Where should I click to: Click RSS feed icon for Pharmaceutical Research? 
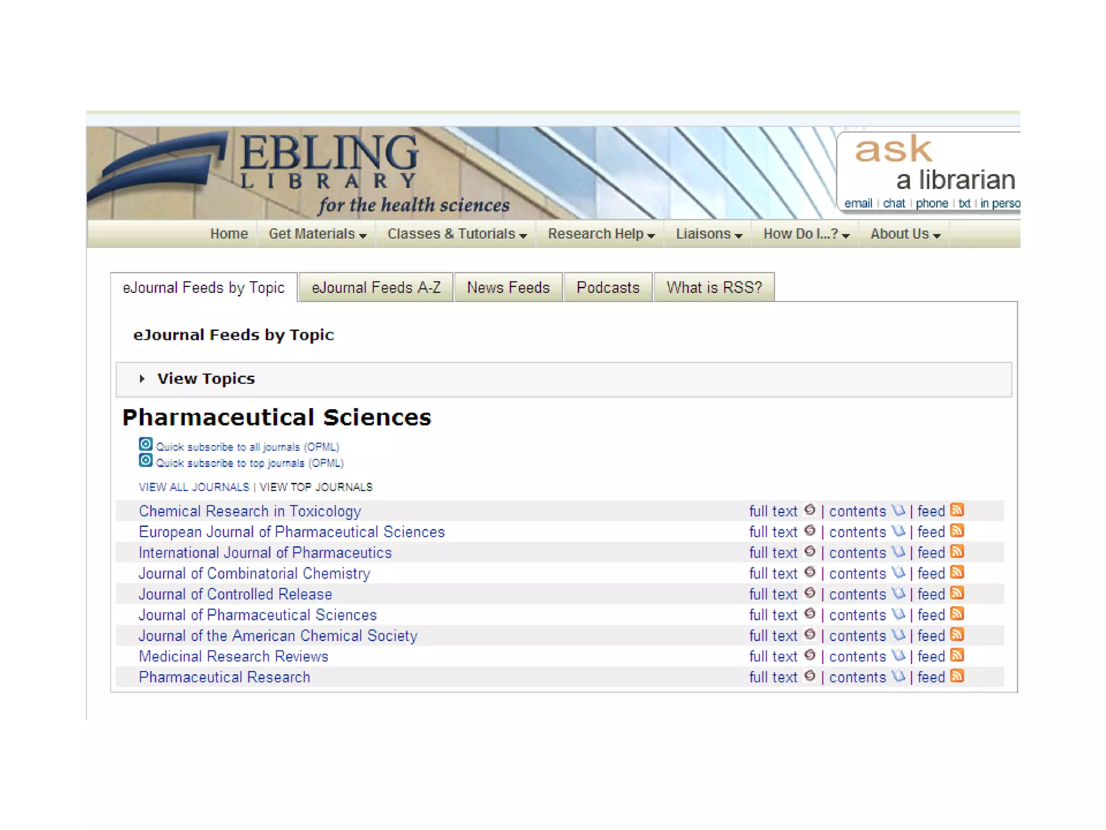coord(957,676)
